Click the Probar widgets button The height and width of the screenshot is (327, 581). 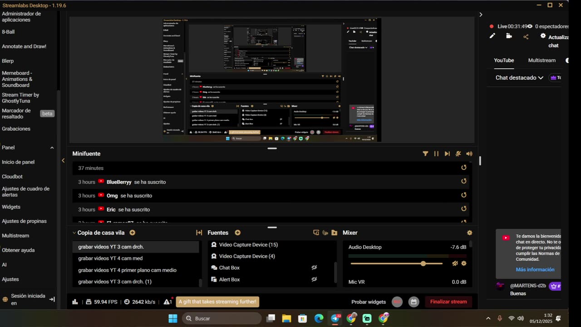pyautogui.click(x=369, y=302)
